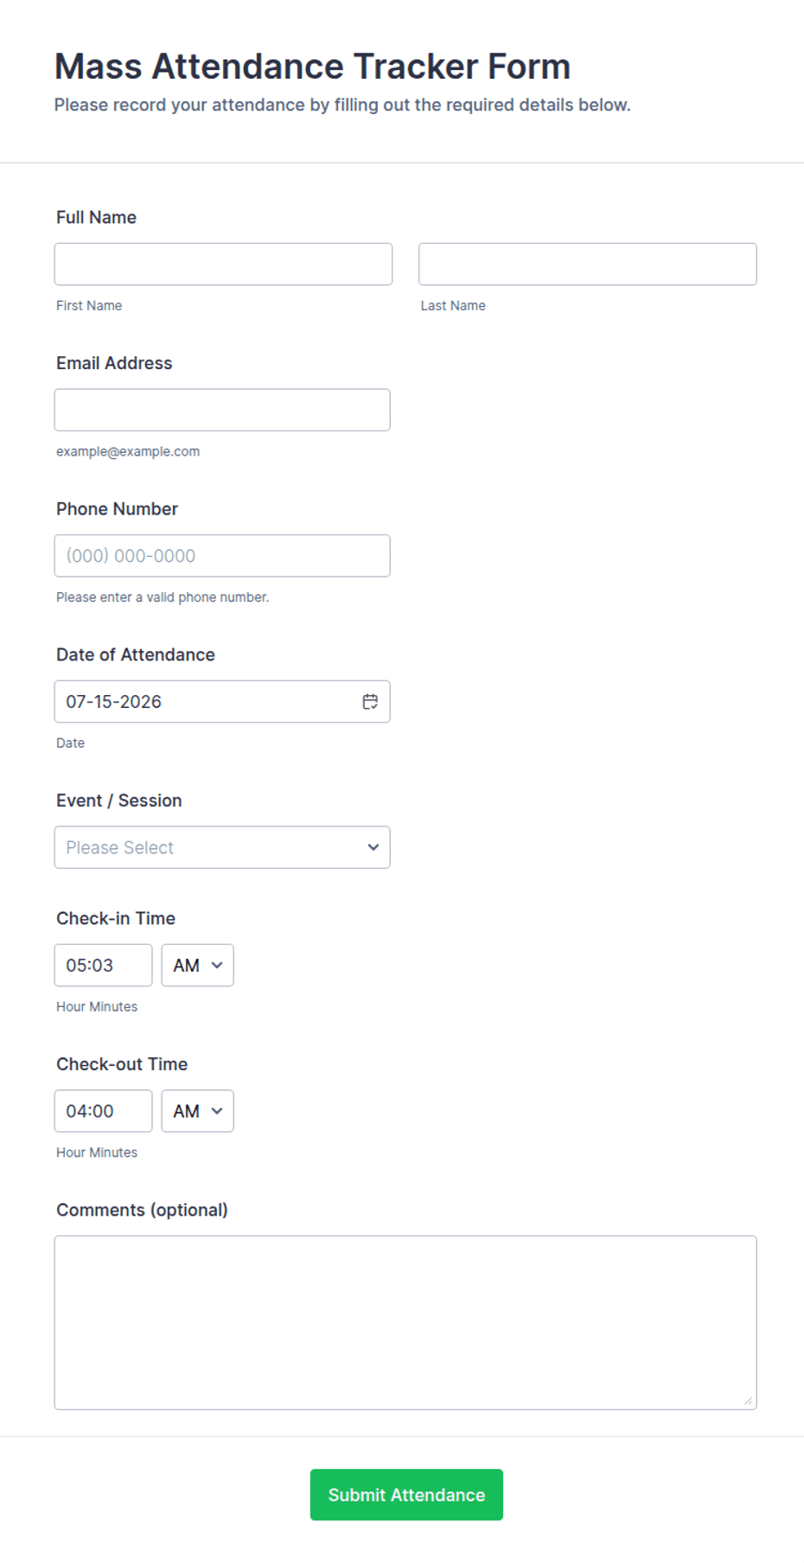The image size is (804, 1563).
Task: Click the resize handle of the Comments box
Action: (x=748, y=1400)
